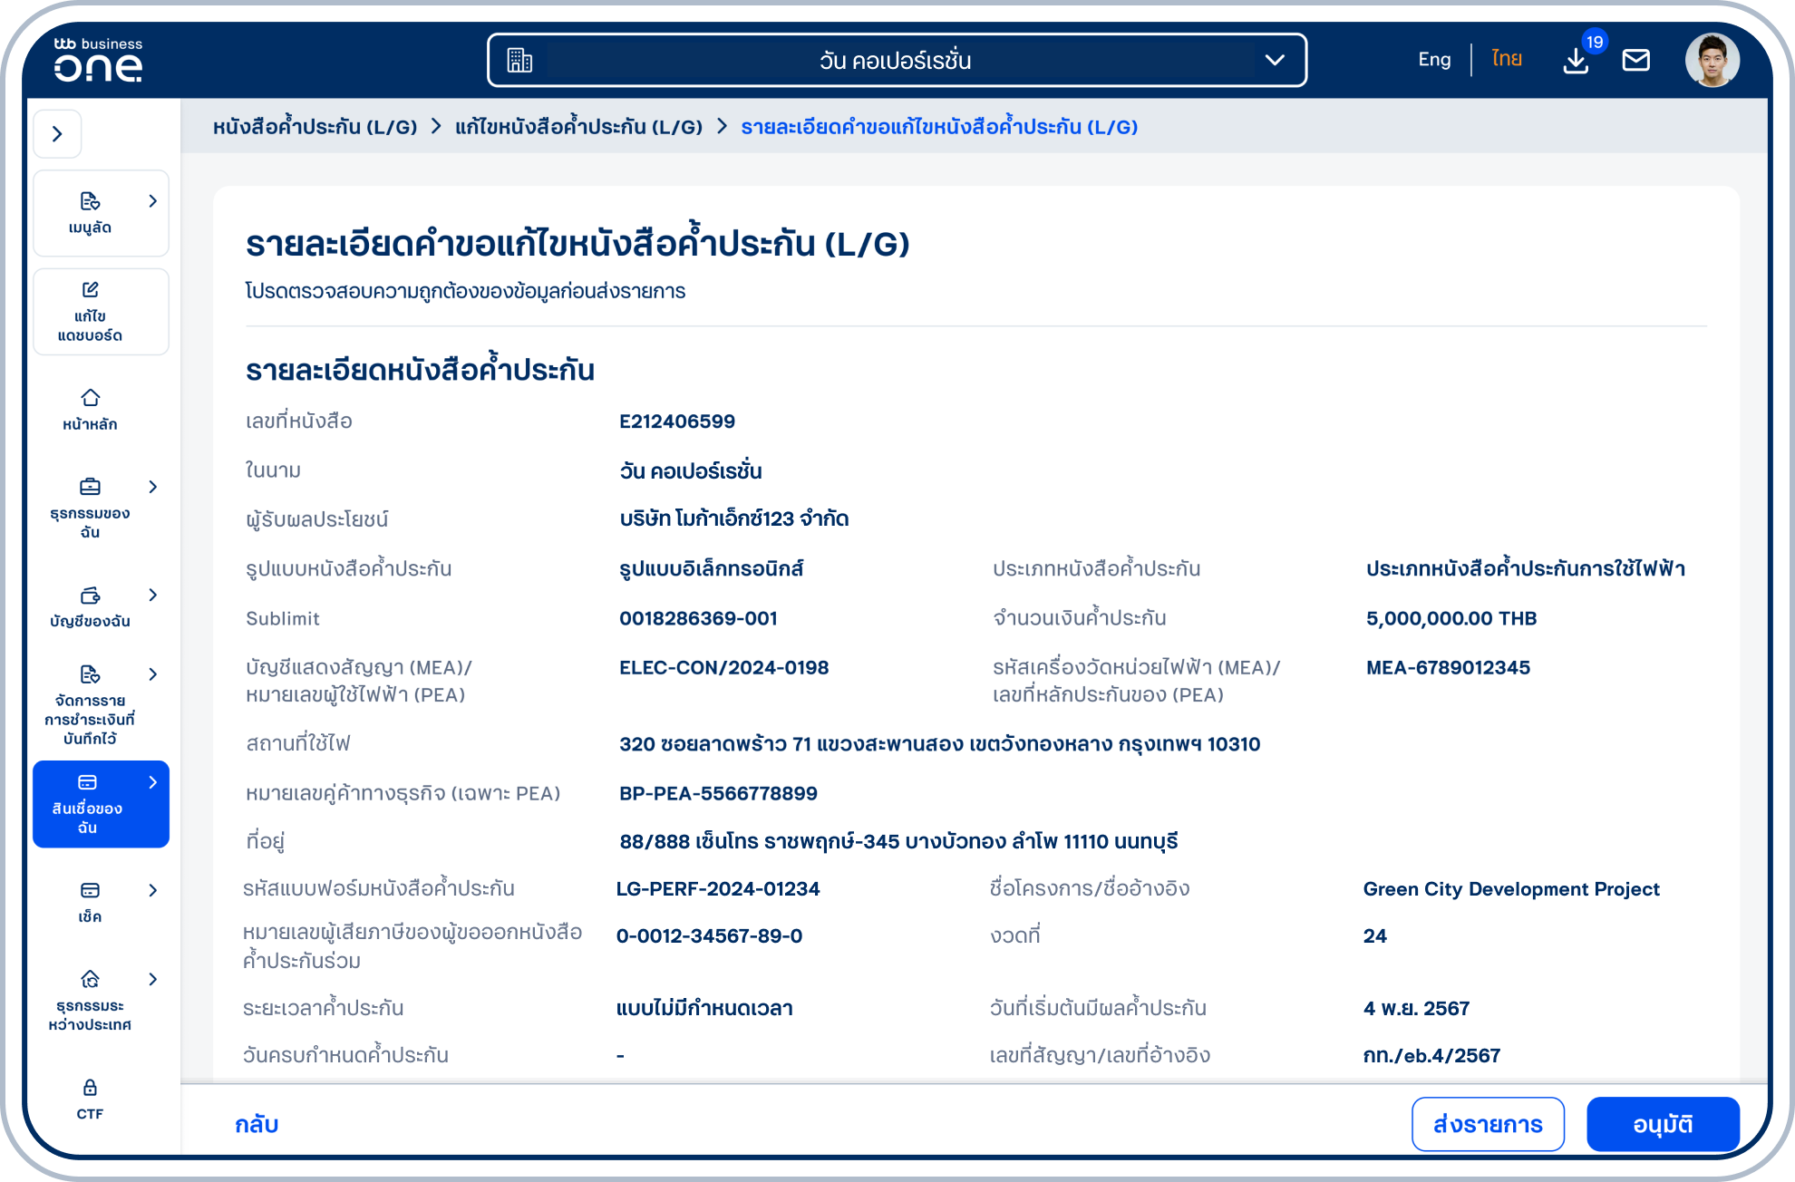The image size is (1795, 1182).
Task: Keep ไทย as the active language
Action: pos(1505,59)
